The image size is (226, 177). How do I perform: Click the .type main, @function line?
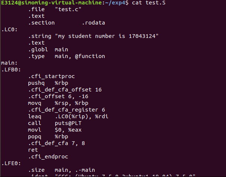[x=66, y=56]
